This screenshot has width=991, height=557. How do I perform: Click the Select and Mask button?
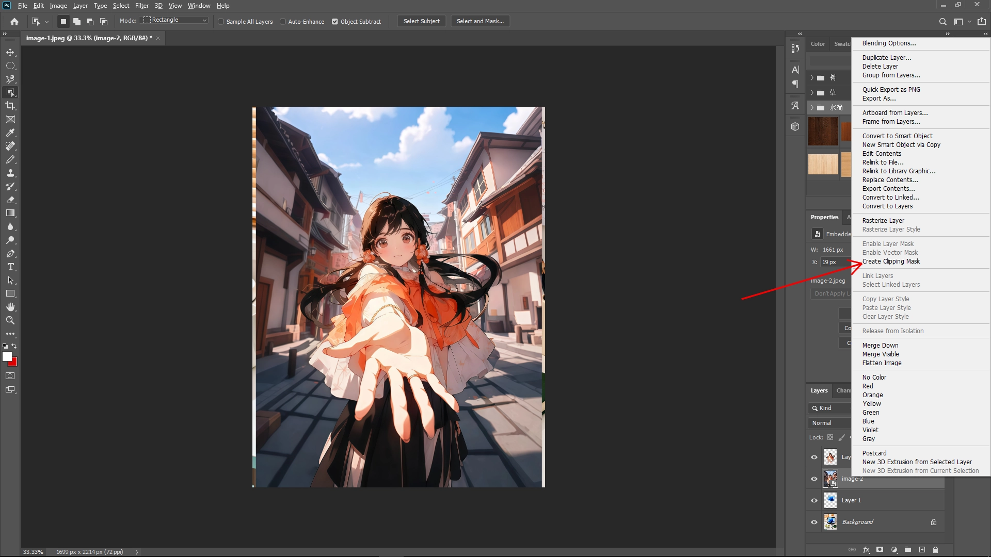[479, 21]
